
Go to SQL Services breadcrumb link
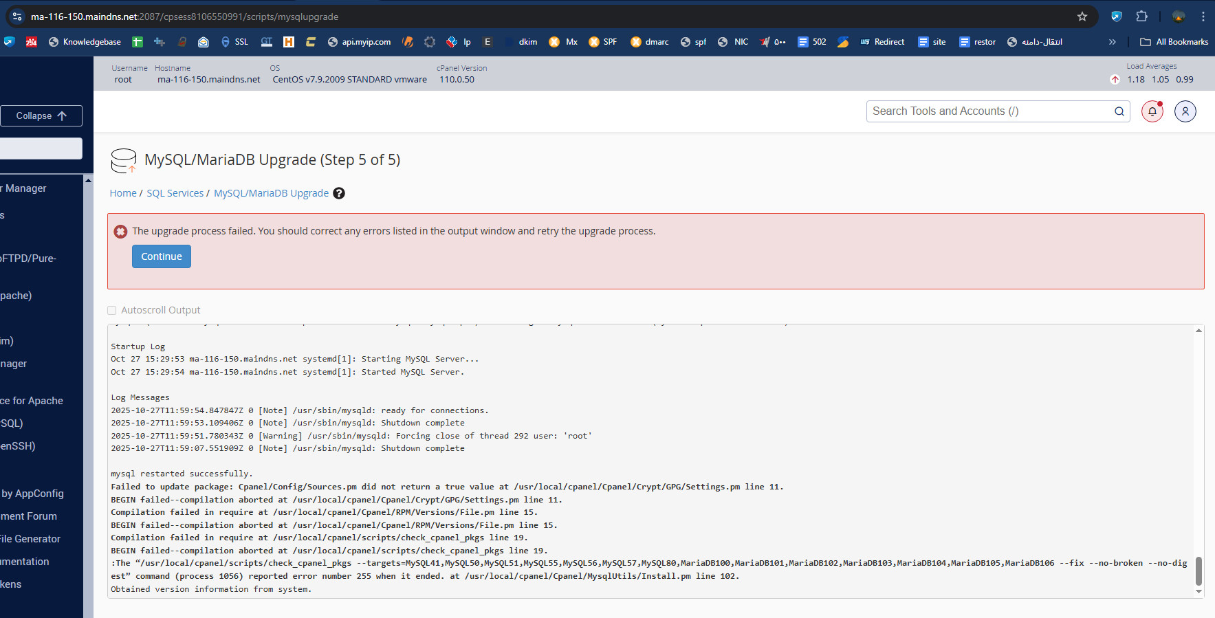point(175,193)
